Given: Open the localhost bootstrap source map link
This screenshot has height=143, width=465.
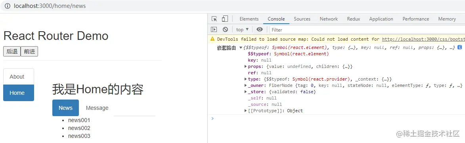Looking at the screenshot, I should coord(423,39).
